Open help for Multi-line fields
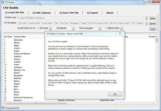 [122, 28]
